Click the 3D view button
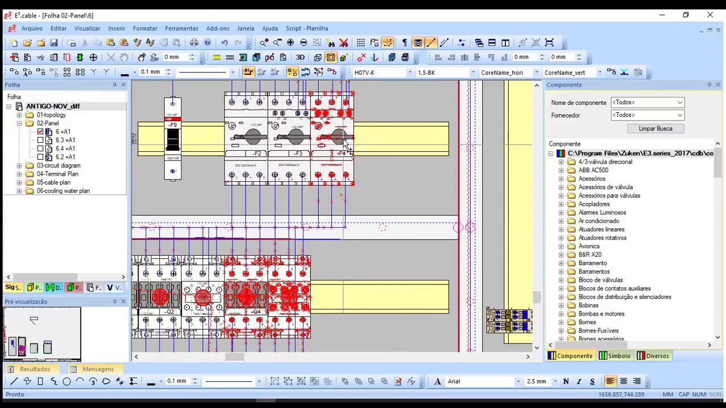Screen dimensions: 726x408 coord(300,57)
